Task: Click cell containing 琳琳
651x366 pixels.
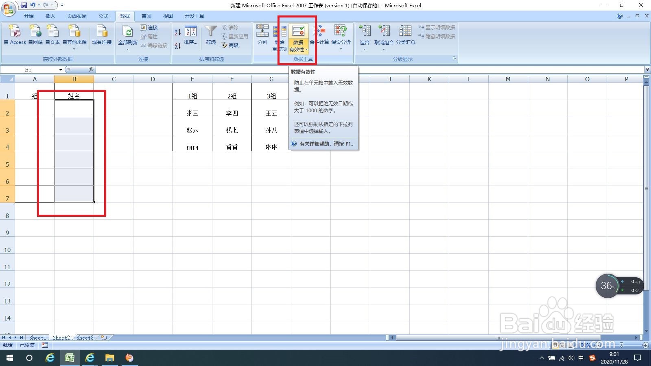Action: tap(271, 143)
